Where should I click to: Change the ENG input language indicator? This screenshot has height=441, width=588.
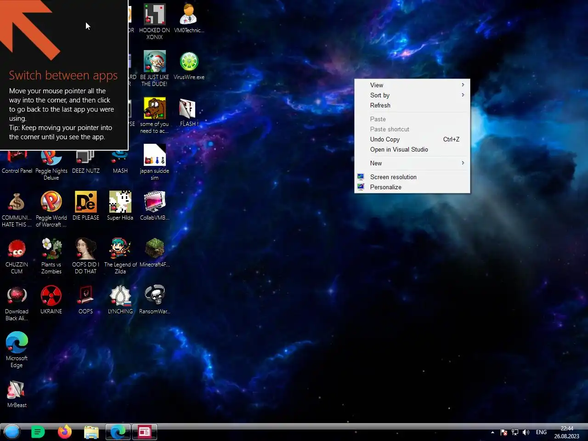(542, 432)
